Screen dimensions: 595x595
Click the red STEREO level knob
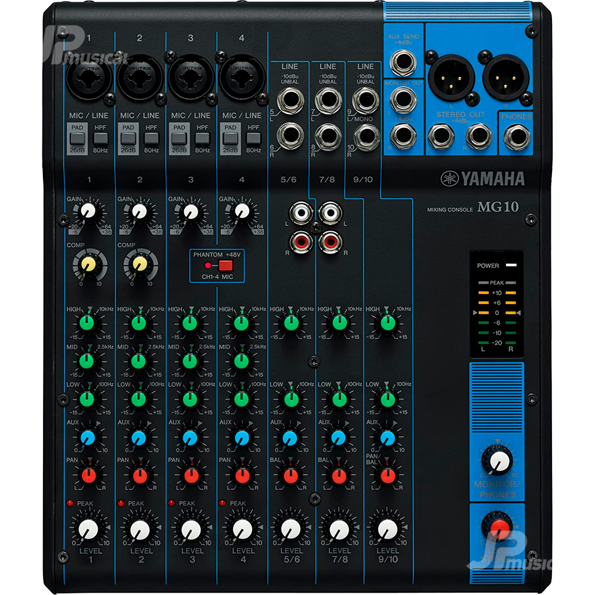[x=498, y=526]
